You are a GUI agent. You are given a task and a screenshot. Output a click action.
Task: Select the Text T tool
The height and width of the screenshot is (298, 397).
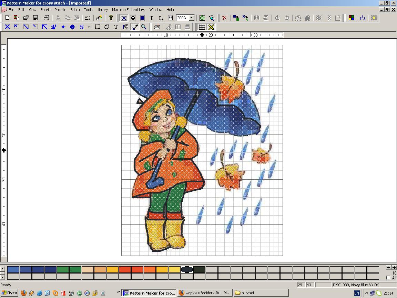tap(116, 27)
